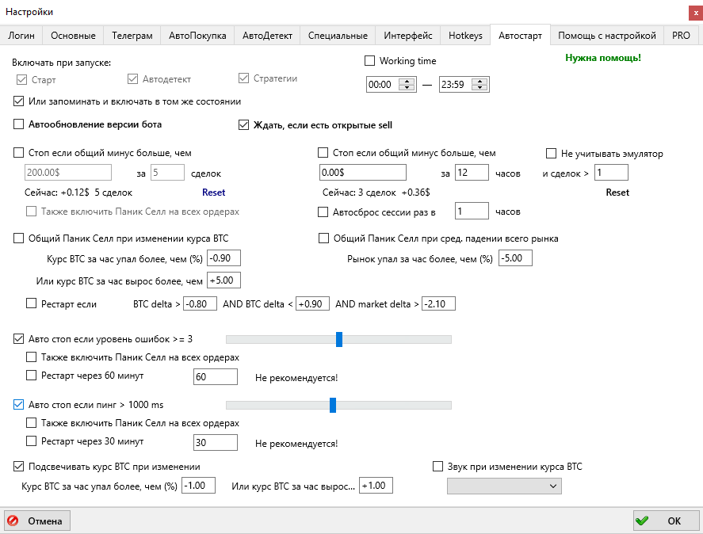
Task: Click the -5.00 market drop field
Action: (x=515, y=258)
